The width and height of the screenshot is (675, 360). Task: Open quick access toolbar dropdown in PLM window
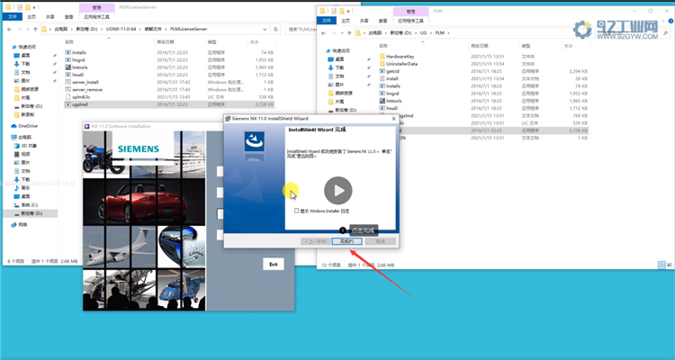tap(347, 11)
